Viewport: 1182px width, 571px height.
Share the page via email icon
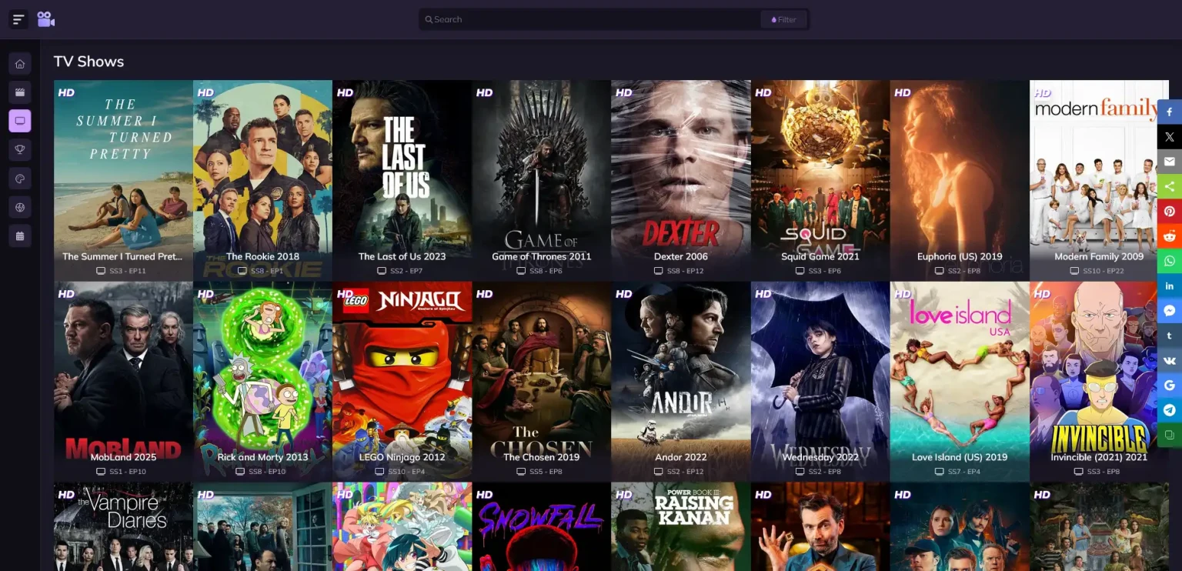point(1170,162)
